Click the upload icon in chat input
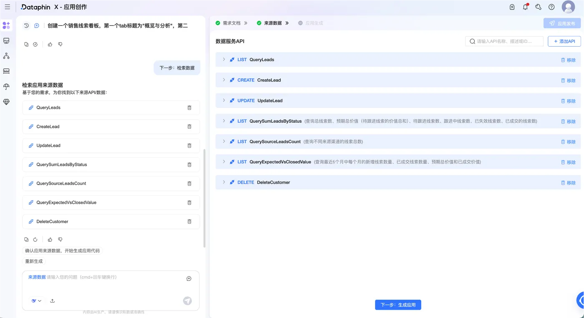Viewport: 584px width, 318px height. click(x=53, y=301)
